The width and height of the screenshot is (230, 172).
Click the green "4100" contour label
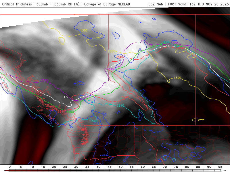click(70, 112)
